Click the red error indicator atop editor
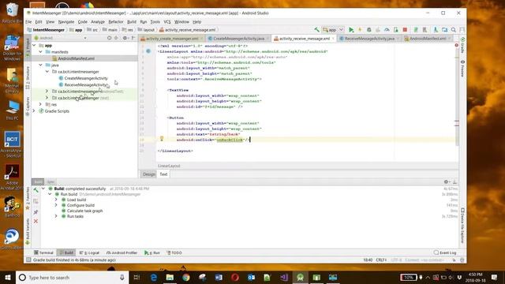 tap(456, 46)
